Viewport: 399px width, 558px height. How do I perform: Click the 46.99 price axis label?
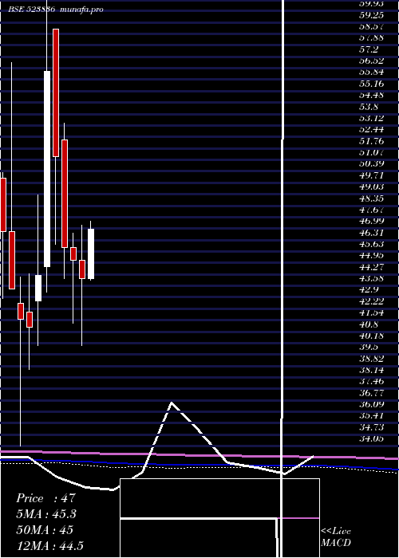[371, 222]
